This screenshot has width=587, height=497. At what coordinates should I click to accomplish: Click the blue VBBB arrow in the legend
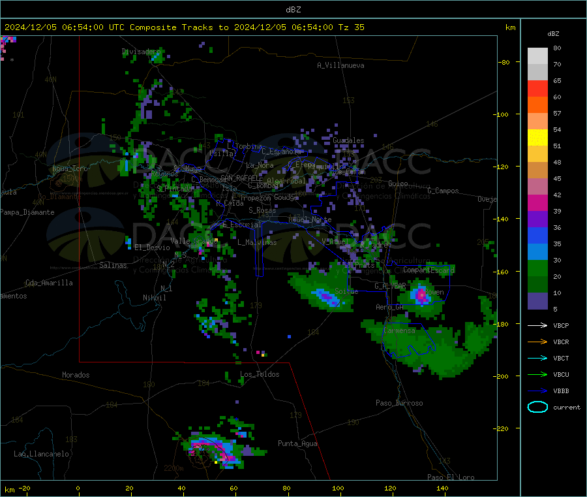(x=537, y=391)
